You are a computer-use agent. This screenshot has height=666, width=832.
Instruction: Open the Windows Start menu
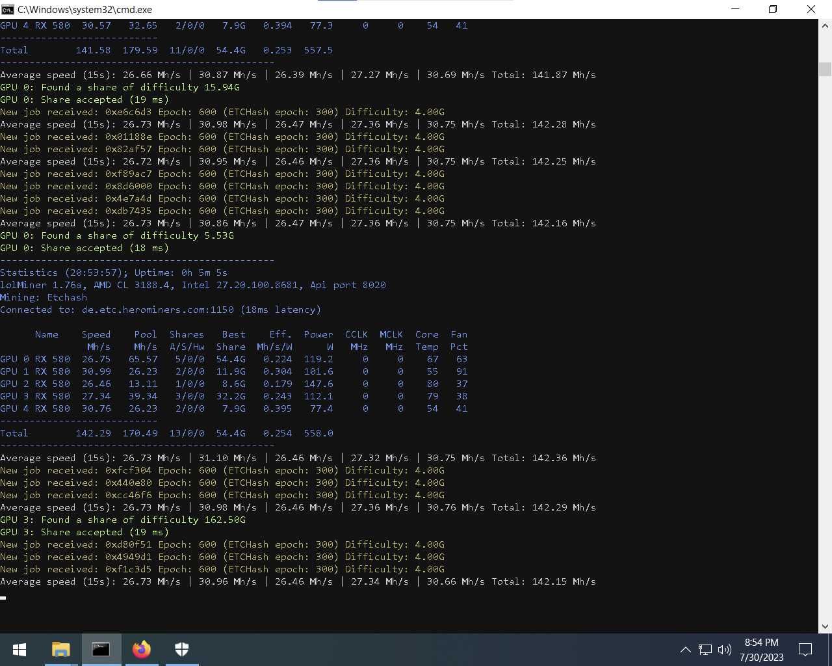click(19, 650)
